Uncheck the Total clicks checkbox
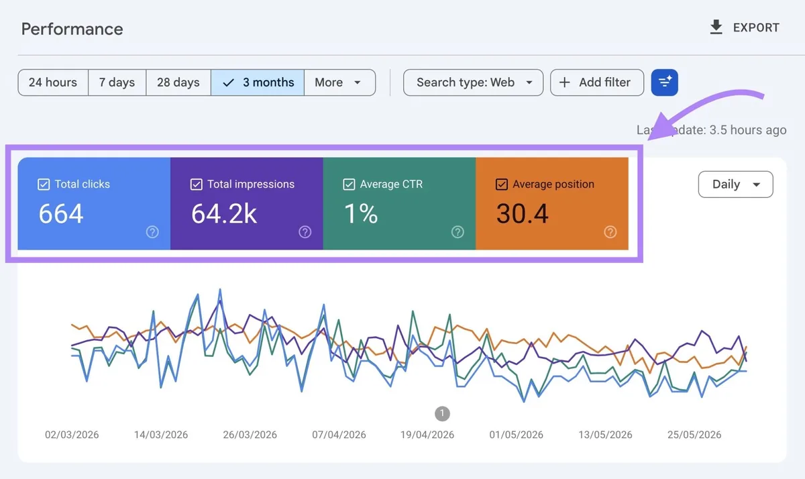This screenshot has width=805, height=479. click(44, 184)
